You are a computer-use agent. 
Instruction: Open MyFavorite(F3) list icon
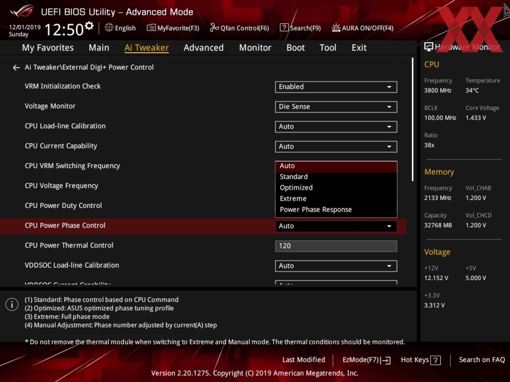point(151,28)
